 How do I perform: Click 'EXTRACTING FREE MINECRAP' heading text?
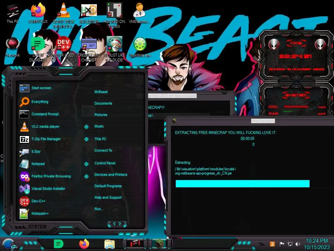coord(225,133)
